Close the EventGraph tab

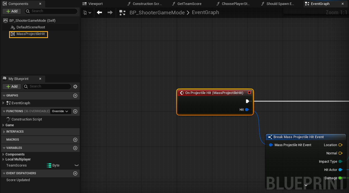(342, 4)
